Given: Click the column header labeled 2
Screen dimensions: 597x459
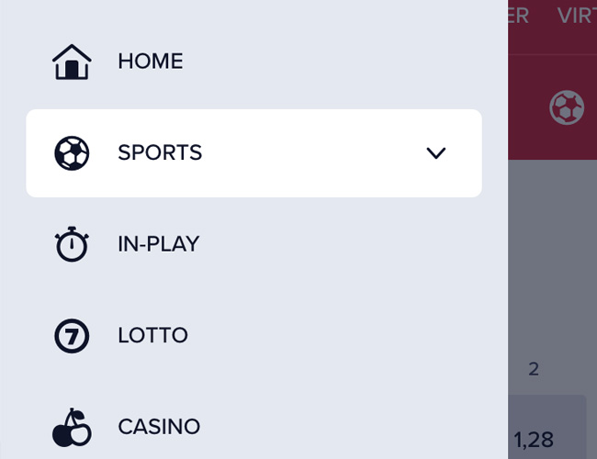Looking at the screenshot, I should tap(534, 369).
